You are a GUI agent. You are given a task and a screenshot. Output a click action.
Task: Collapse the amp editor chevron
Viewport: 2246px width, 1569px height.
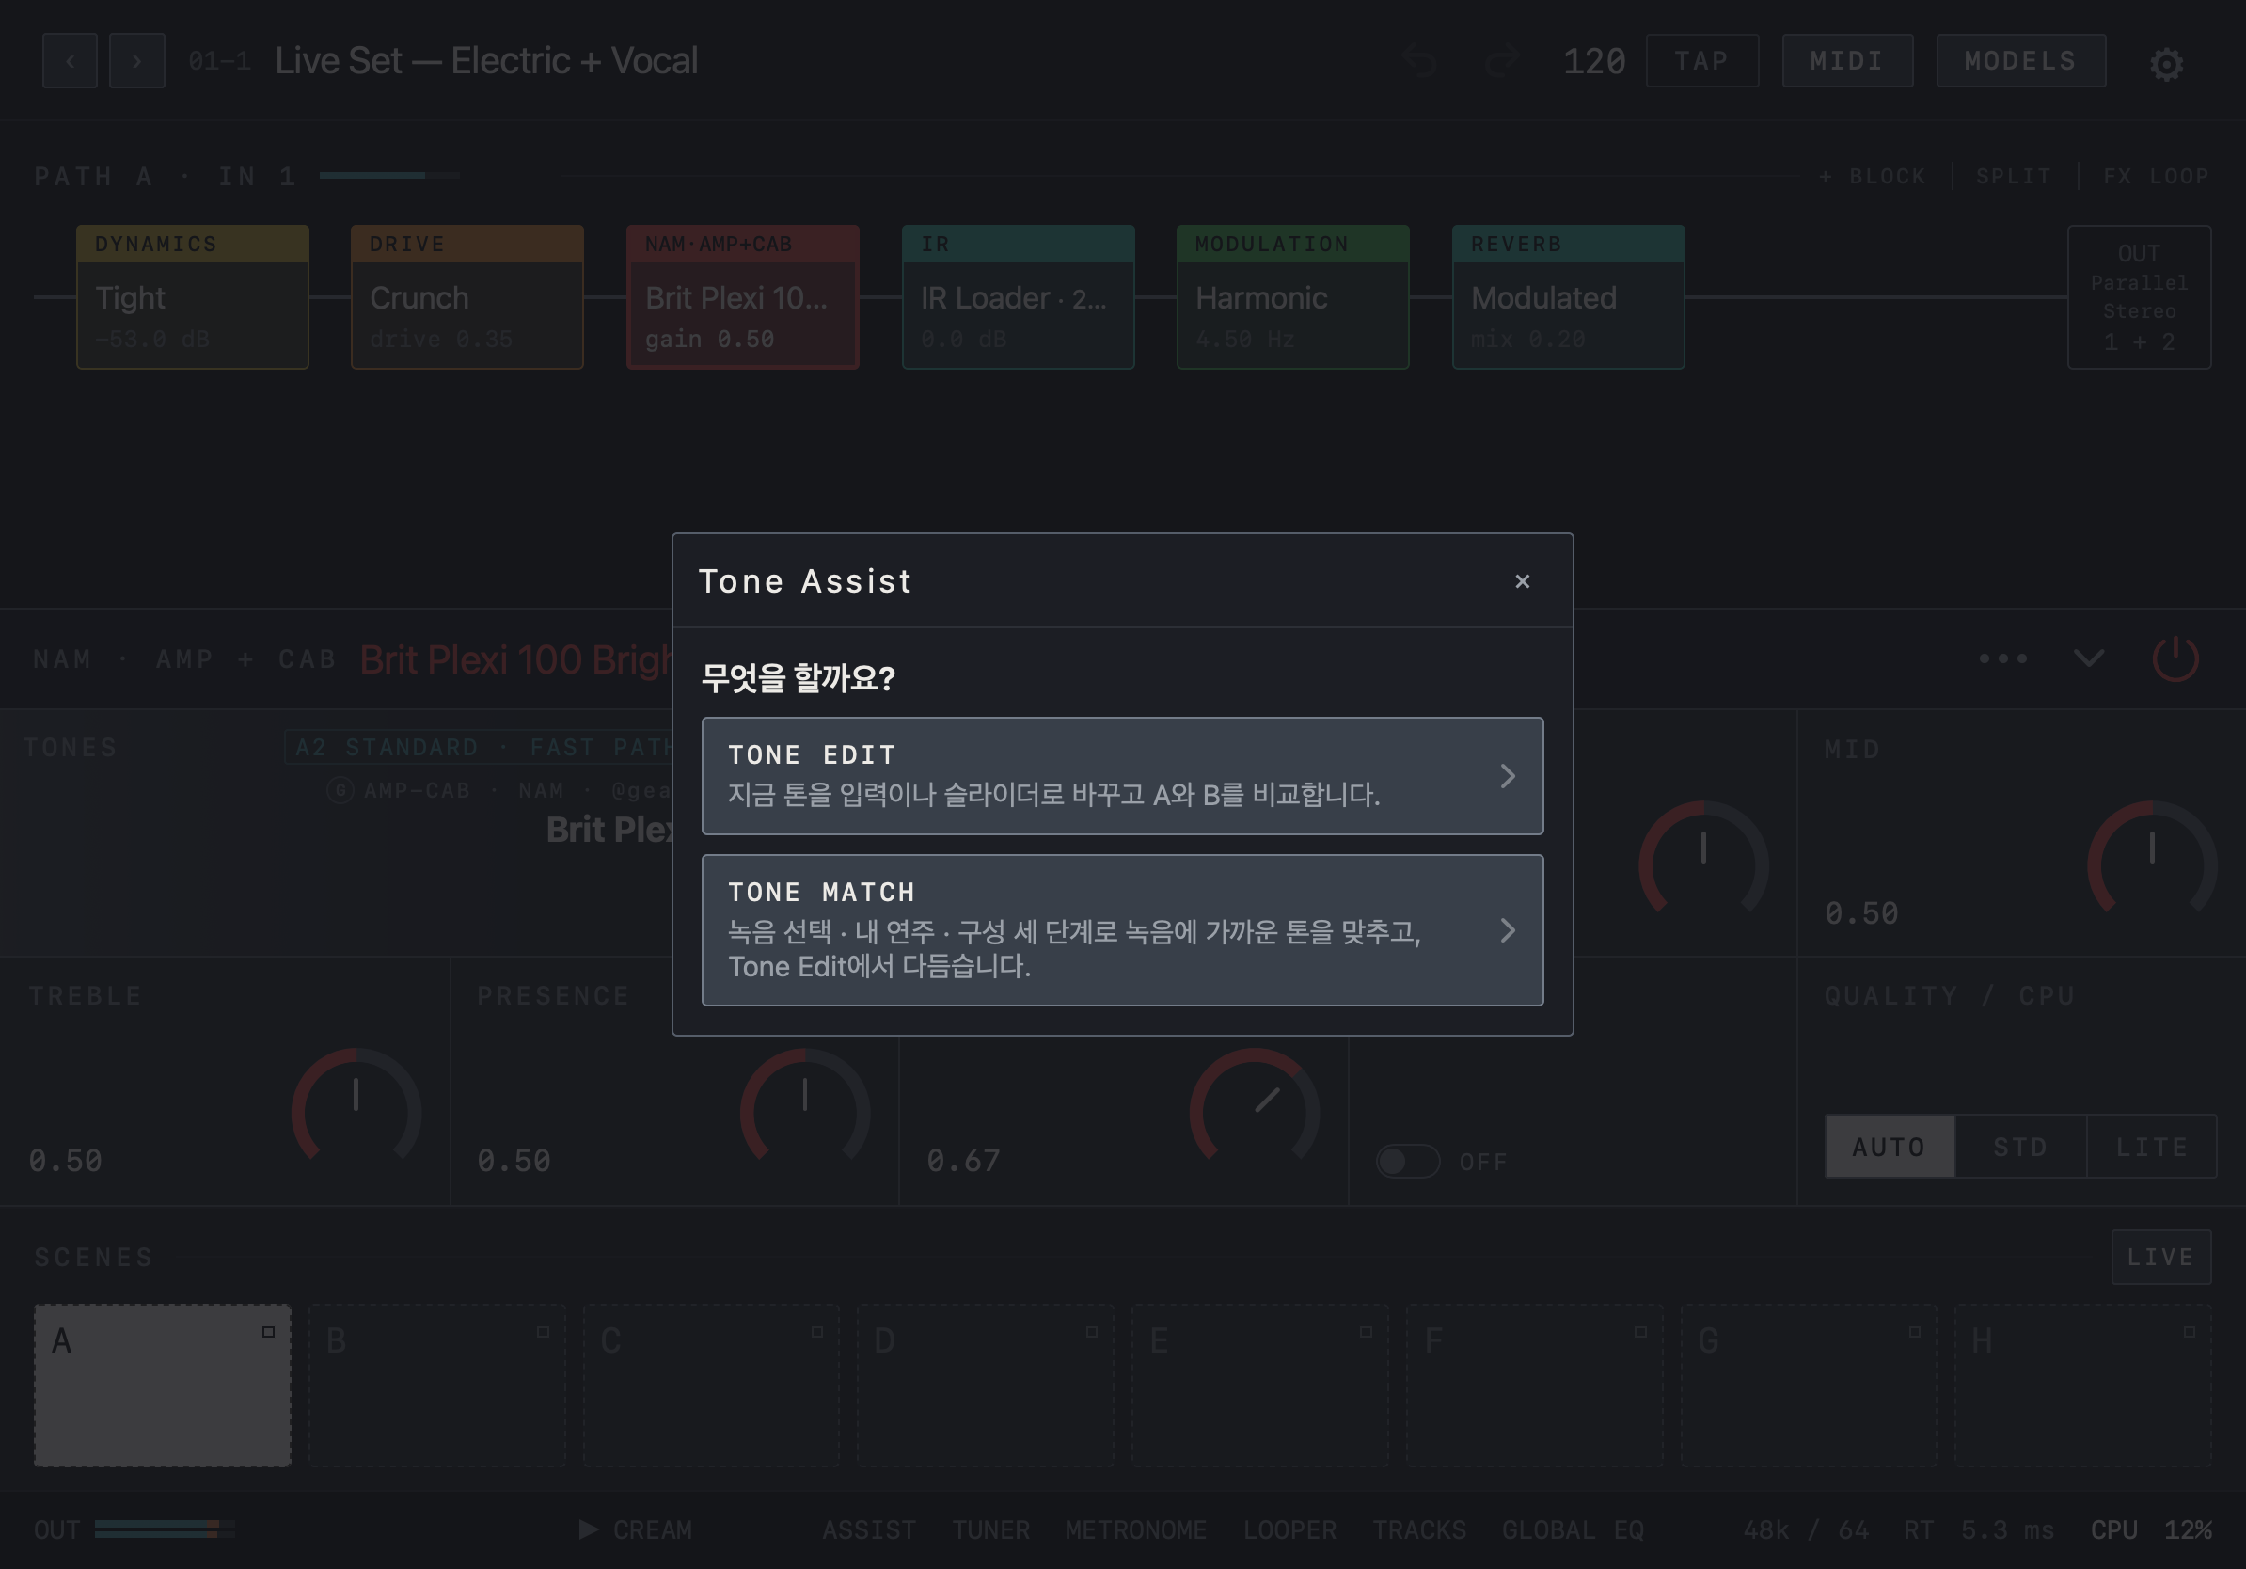coord(2089,658)
